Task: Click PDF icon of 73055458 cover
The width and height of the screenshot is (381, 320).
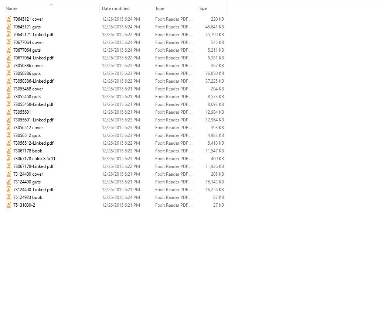Action: coord(9,89)
